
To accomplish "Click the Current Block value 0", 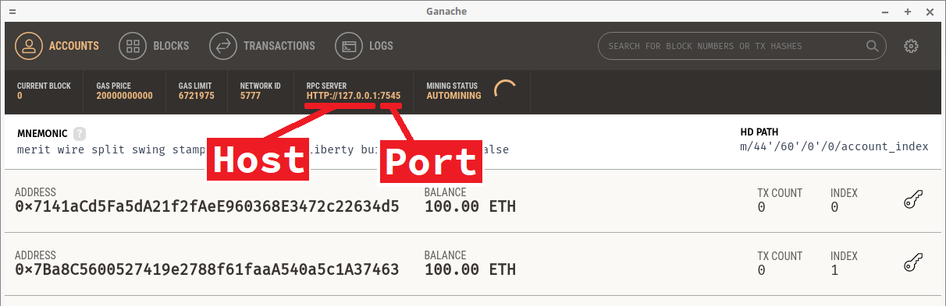I will [20, 96].
